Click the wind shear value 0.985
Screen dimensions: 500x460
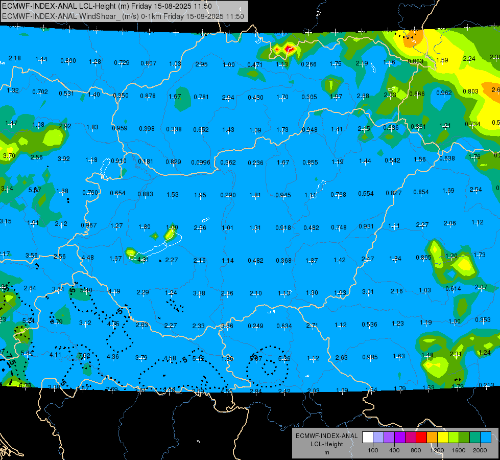[370, 357]
